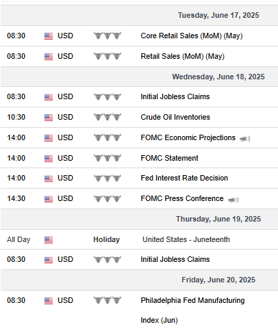Image resolution: width=278 pixels, height=333 pixels.
Task: Click the speaker icon next to FOMC Economic Projections
Action: [245, 138]
